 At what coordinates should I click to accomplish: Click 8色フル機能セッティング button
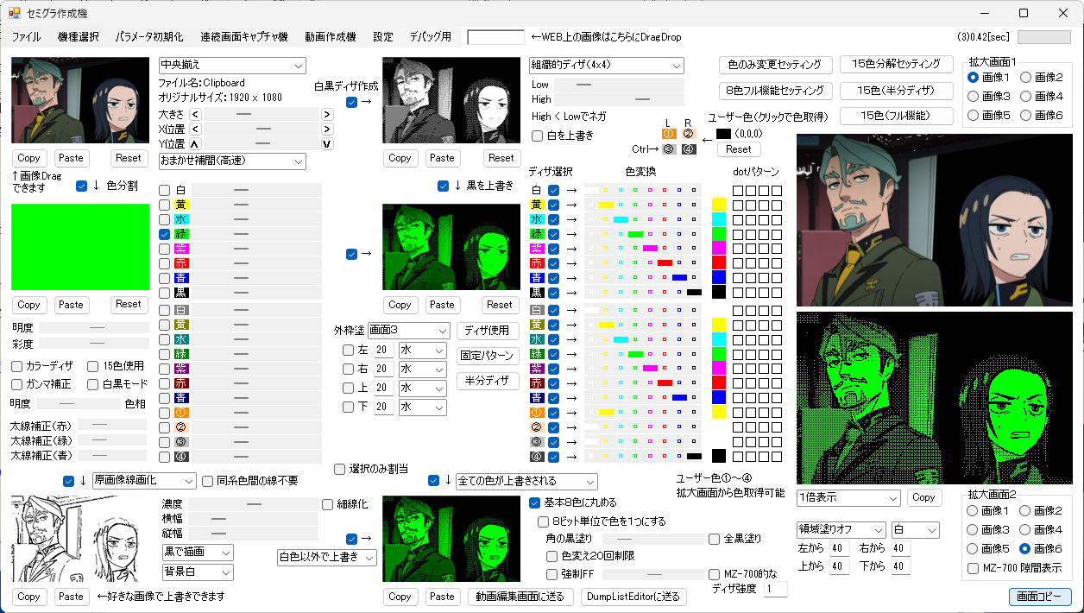tap(775, 91)
